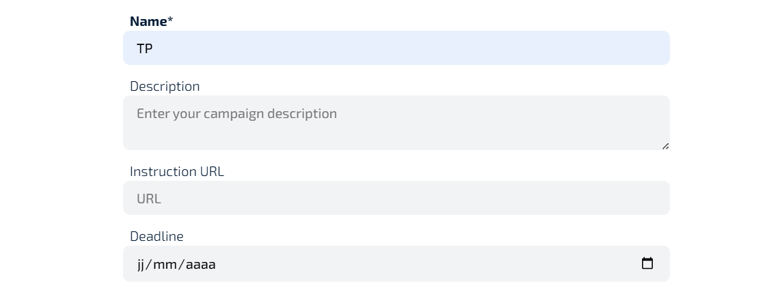This screenshot has width=778, height=292.
Task: Click blank space inside the Deadline field
Action: tap(424, 263)
